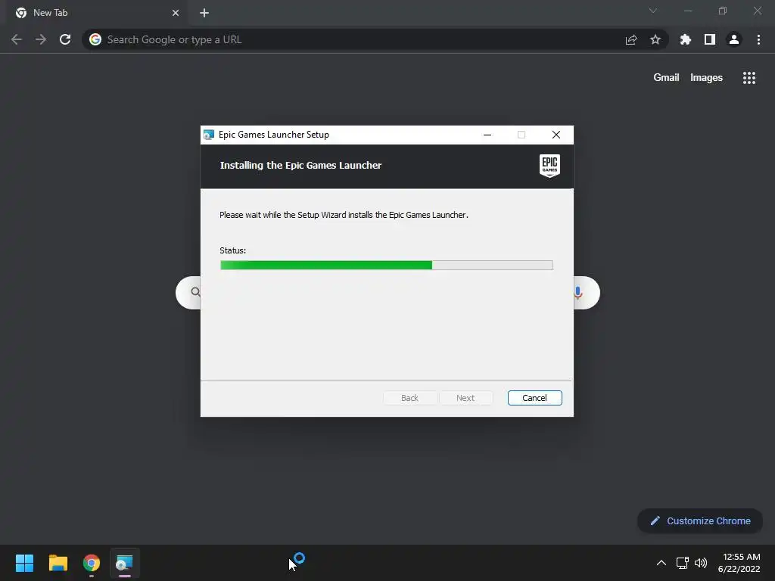Screen dimensions: 775x581
Task: Open volume control in system tray
Action: click(701, 563)
